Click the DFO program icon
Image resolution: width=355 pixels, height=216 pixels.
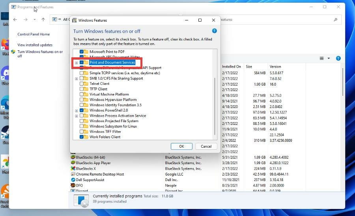73,185
